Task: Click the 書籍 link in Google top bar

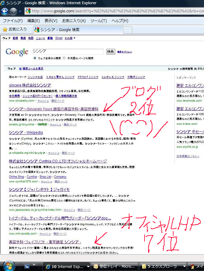Action: pos(50,38)
